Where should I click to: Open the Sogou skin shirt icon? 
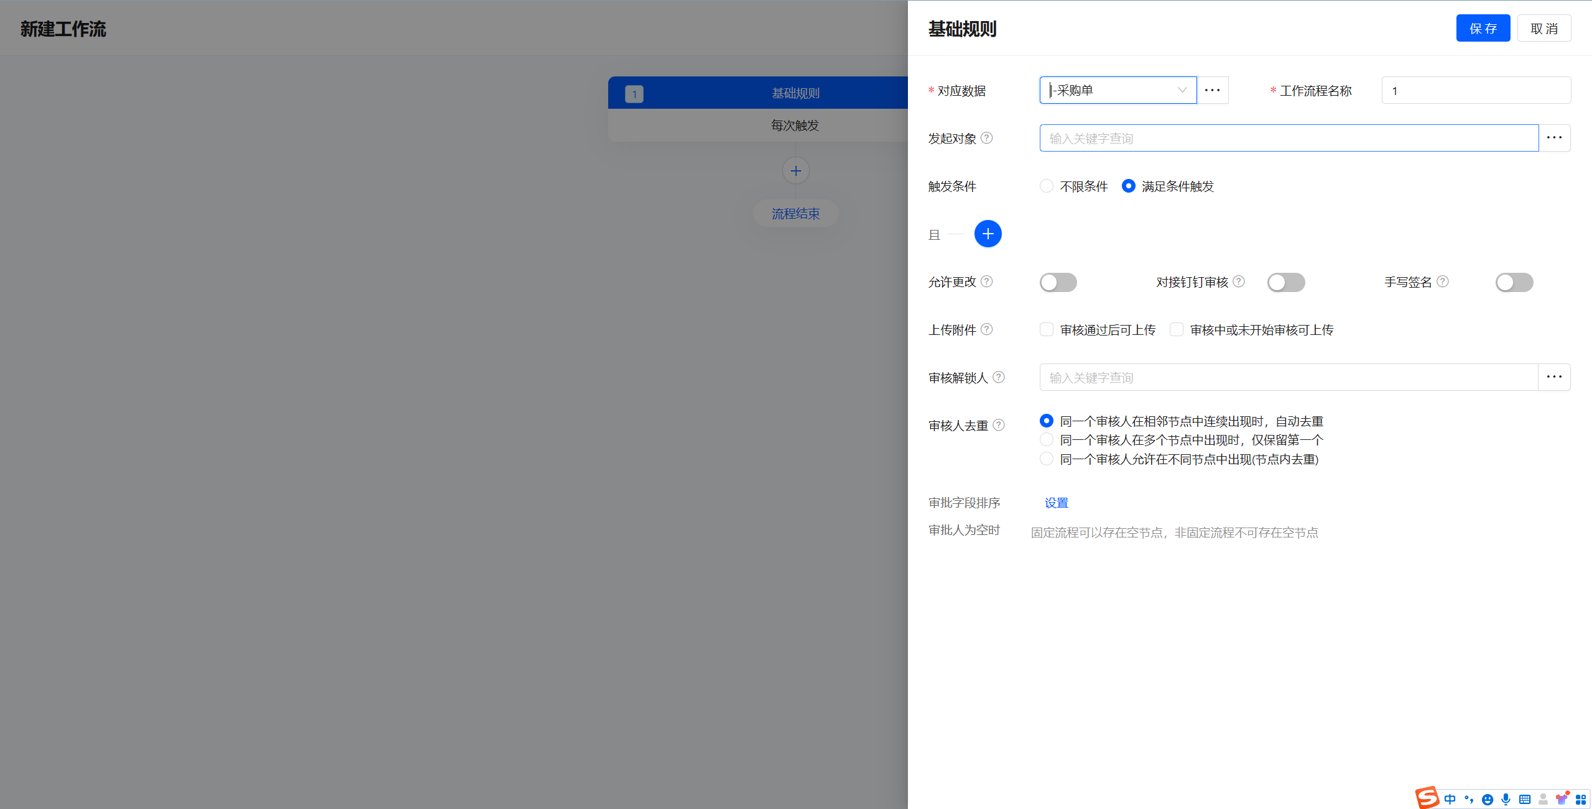point(1562,799)
